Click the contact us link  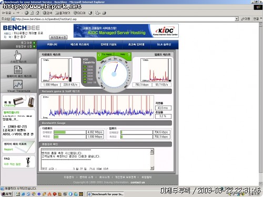138,182
